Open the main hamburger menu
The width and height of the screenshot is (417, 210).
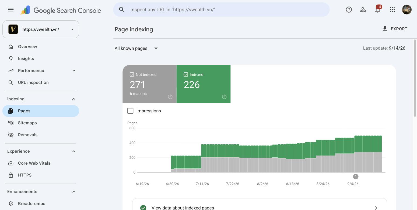tap(11, 10)
